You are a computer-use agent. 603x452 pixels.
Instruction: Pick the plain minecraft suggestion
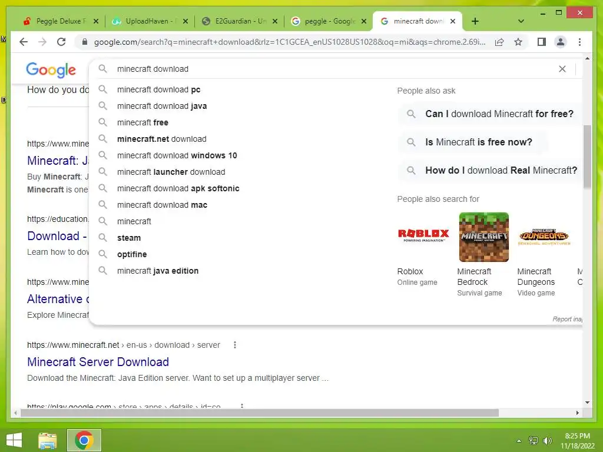(134, 222)
